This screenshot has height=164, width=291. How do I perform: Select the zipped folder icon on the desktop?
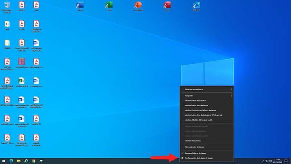coord(7,25)
